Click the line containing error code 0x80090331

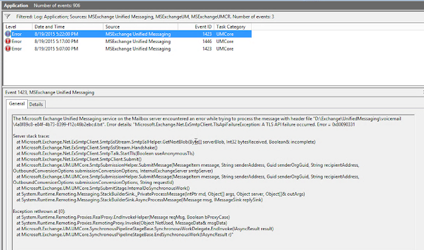[184, 124]
